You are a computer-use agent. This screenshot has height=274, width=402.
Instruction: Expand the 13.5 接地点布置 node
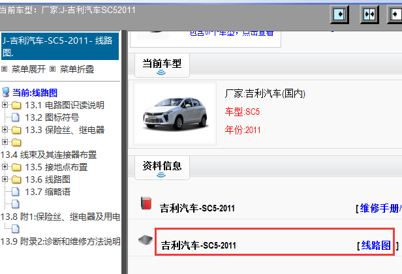[5, 166]
